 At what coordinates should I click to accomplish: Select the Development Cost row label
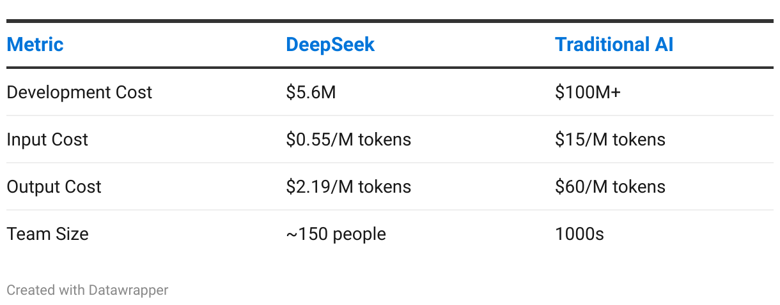pyautogui.click(x=79, y=92)
